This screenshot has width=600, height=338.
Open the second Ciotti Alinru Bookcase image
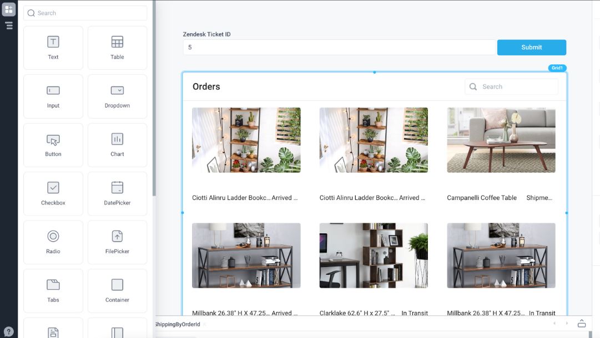(374, 140)
